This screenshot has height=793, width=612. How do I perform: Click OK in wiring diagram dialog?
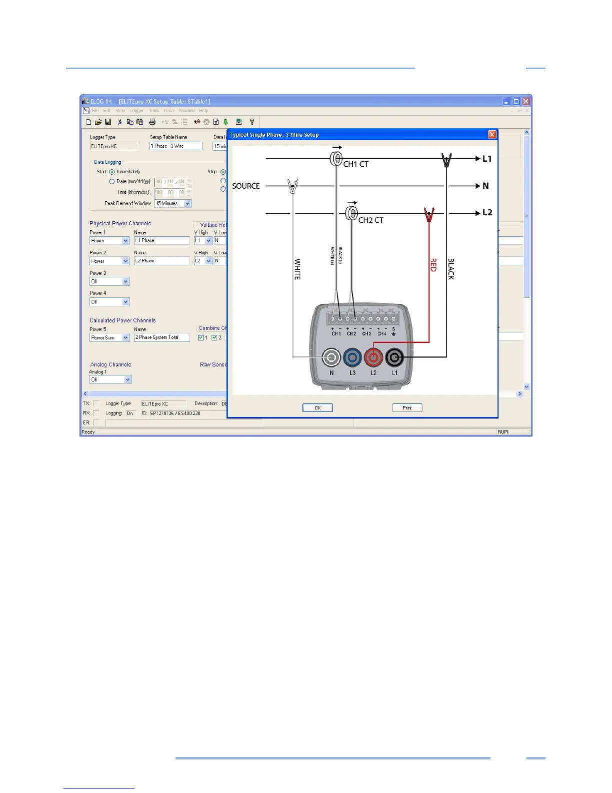point(317,408)
